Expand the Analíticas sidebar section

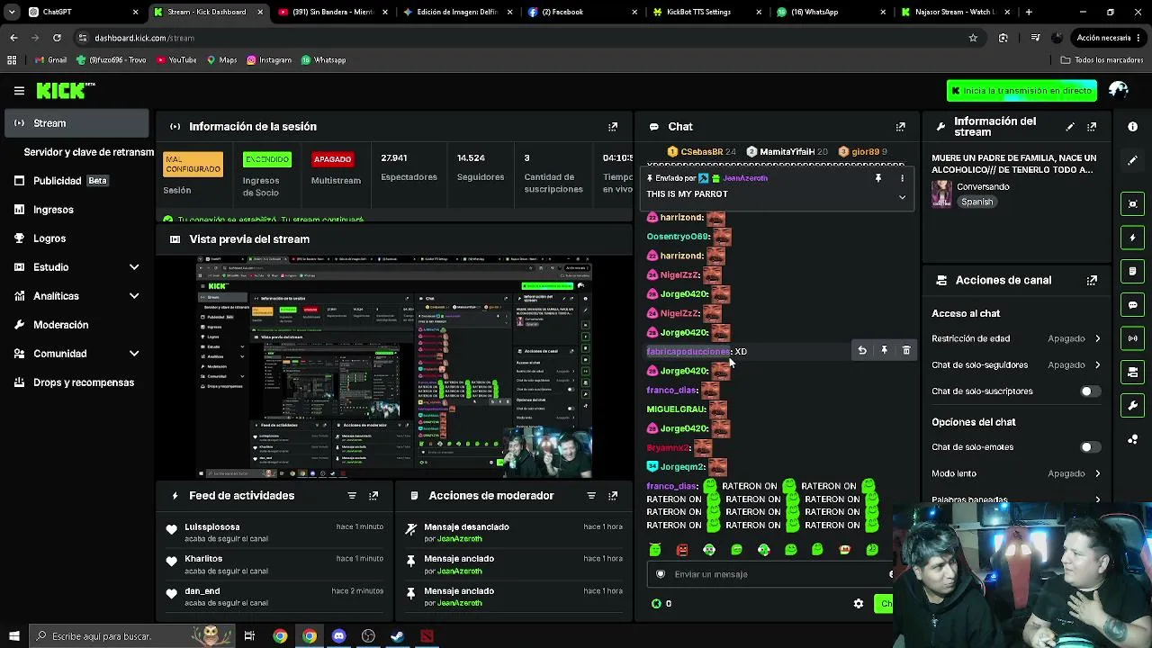click(134, 296)
